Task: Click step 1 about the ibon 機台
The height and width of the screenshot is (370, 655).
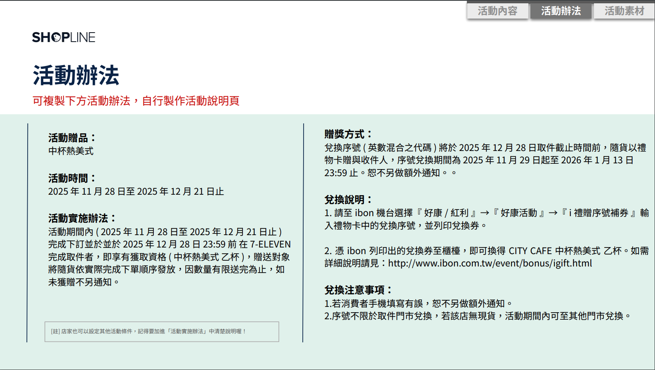Action: click(x=486, y=219)
